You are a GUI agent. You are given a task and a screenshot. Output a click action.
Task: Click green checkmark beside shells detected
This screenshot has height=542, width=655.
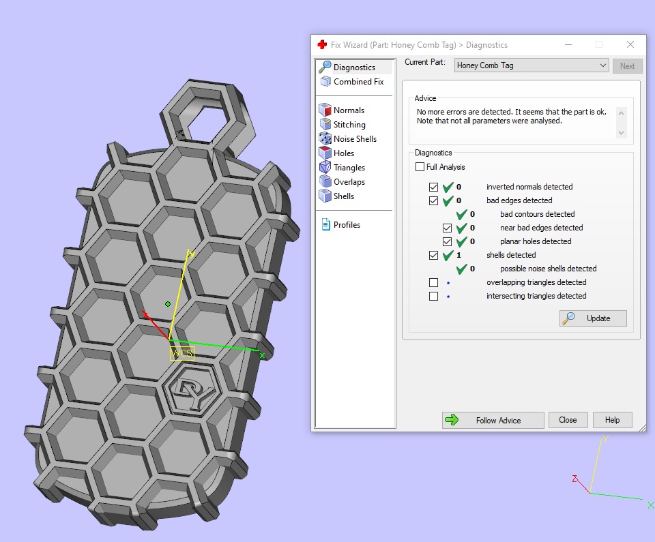click(448, 255)
